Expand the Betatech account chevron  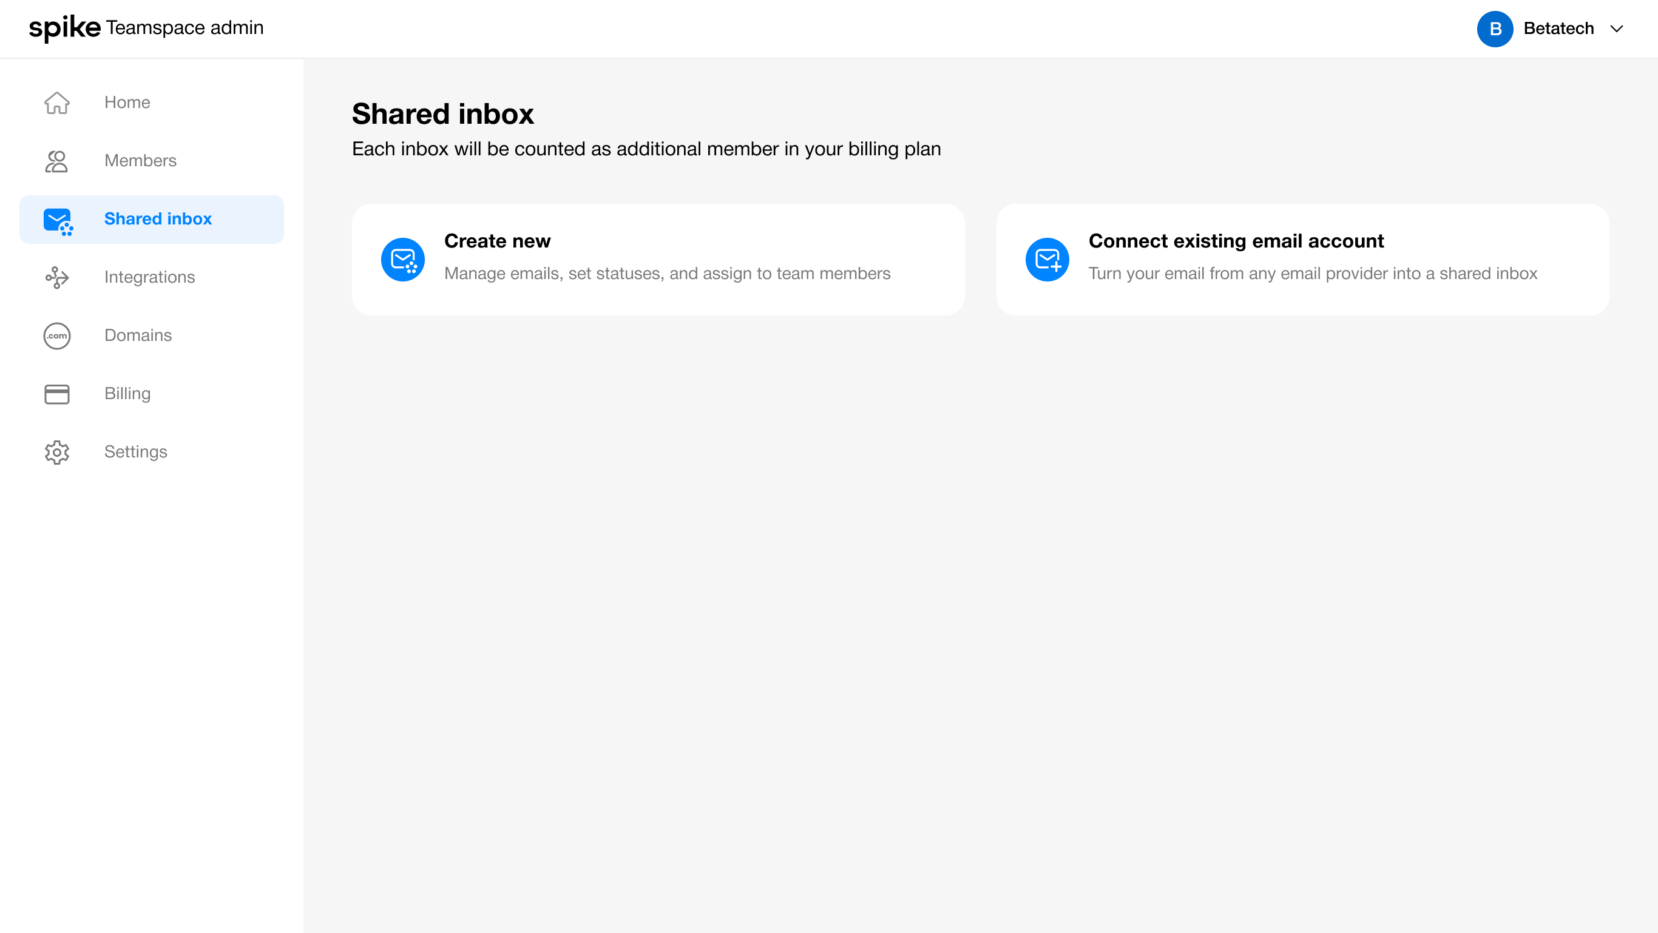point(1617,29)
